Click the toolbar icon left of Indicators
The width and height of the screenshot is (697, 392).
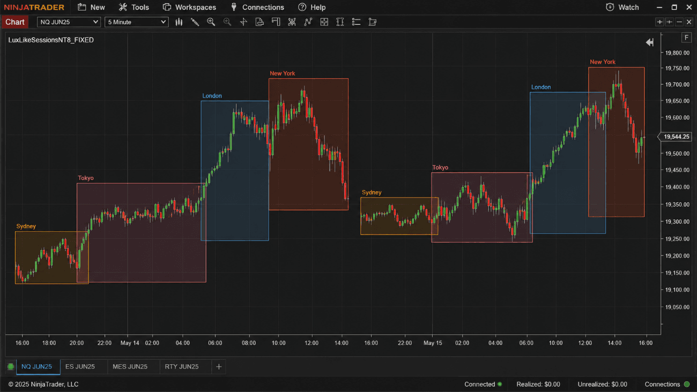tap(276, 22)
